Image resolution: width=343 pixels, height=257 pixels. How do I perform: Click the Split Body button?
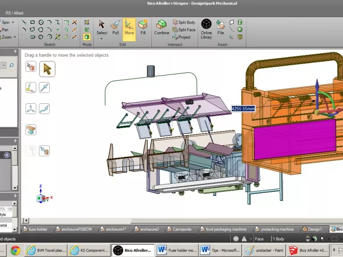click(x=184, y=22)
